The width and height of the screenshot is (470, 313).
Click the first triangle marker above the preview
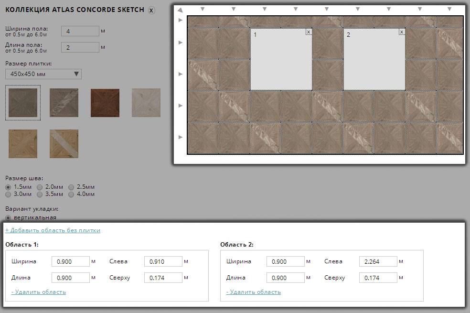pos(202,8)
